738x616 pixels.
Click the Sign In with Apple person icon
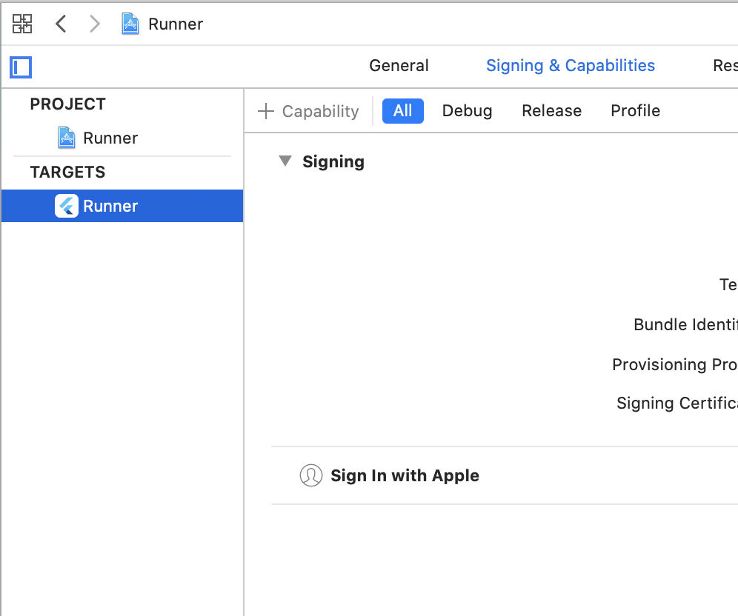[311, 475]
